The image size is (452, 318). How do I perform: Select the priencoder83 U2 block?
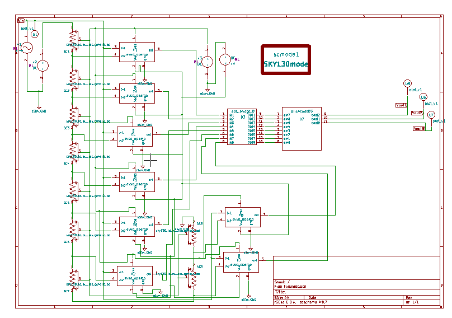[x=302, y=128]
